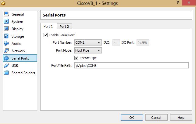Open Display settings via monitor icon
Viewport: 196px width, 124px height.
coord(6,29)
